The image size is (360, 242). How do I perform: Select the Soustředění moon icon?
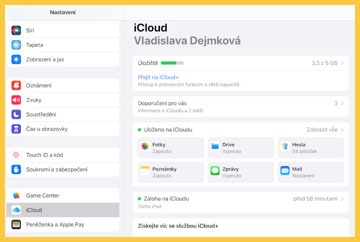pyautogui.click(x=16, y=114)
